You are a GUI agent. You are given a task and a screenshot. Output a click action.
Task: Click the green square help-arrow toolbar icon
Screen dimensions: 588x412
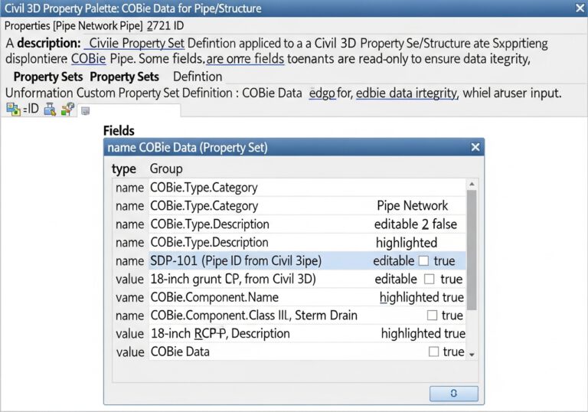tap(68, 110)
